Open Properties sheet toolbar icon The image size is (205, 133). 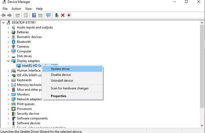[26, 15]
